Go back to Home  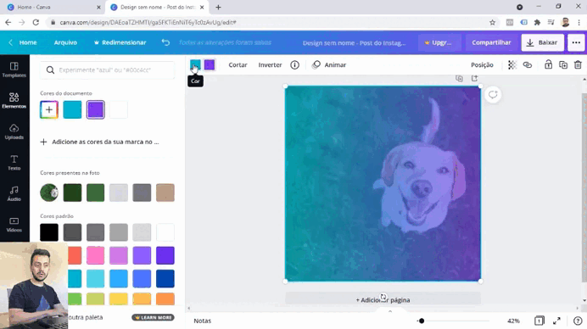[23, 42]
